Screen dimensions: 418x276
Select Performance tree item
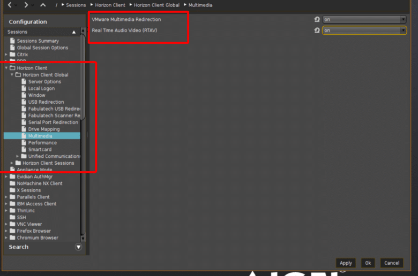42,143
